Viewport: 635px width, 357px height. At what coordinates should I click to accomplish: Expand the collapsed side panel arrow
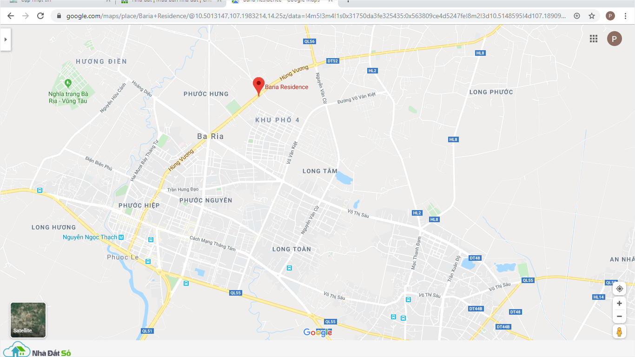(x=6, y=40)
